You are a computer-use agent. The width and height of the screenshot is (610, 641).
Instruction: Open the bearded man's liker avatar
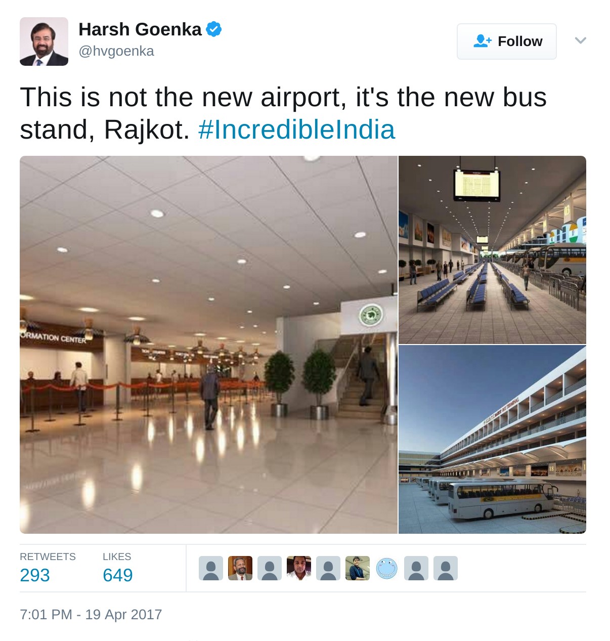point(240,568)
